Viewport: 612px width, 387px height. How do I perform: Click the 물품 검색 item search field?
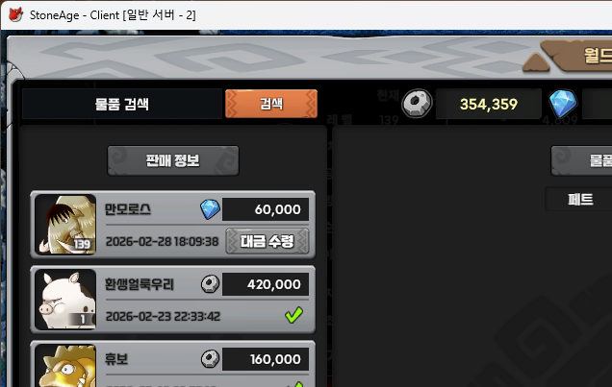tap(122, 104)
